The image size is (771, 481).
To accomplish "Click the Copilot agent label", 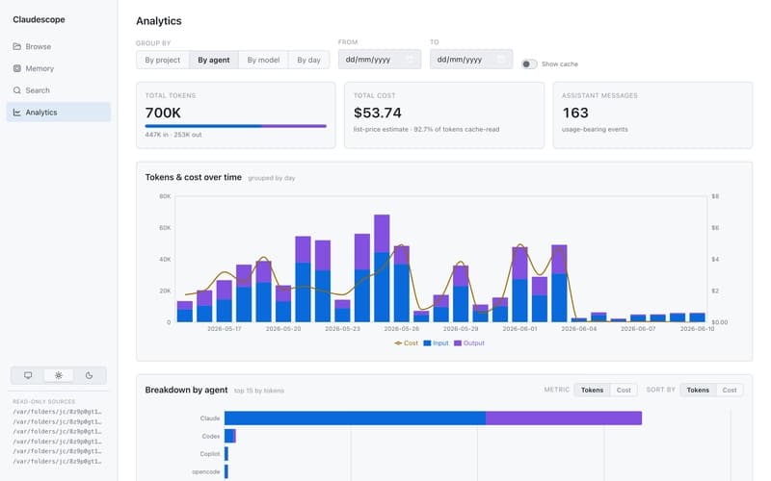I will 210,454.
